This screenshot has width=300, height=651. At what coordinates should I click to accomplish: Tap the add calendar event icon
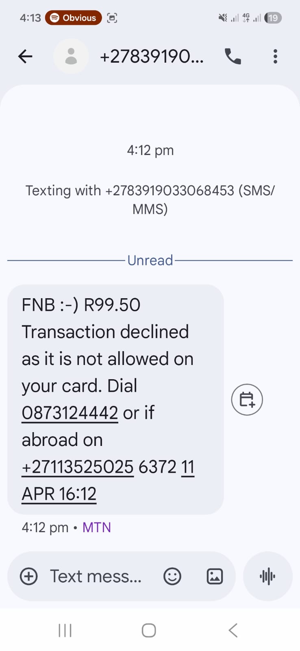pyautogui.click(x=247, y=400)
